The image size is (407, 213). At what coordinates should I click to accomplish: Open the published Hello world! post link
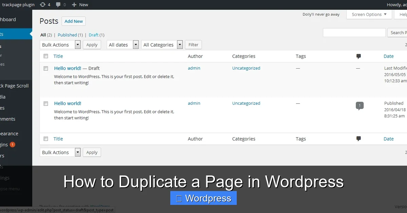67,103
